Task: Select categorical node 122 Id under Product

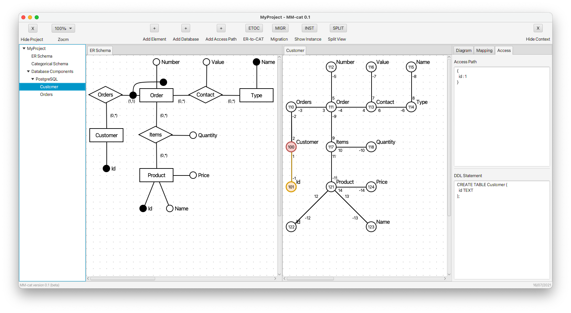Action: [x=291, y=227]
